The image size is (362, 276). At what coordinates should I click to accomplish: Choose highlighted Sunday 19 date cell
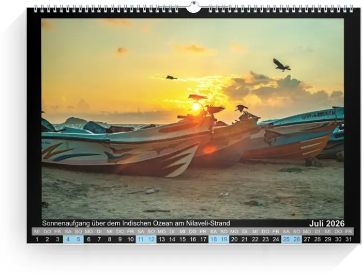224,239
